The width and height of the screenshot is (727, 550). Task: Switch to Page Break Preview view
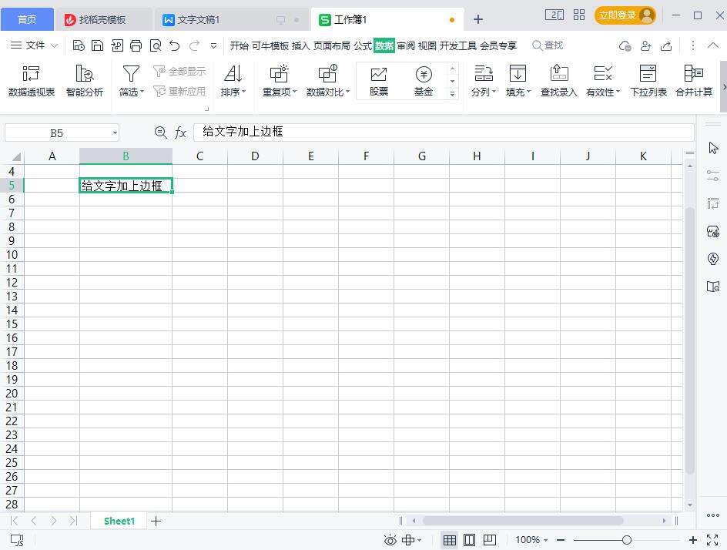(490, 540)
